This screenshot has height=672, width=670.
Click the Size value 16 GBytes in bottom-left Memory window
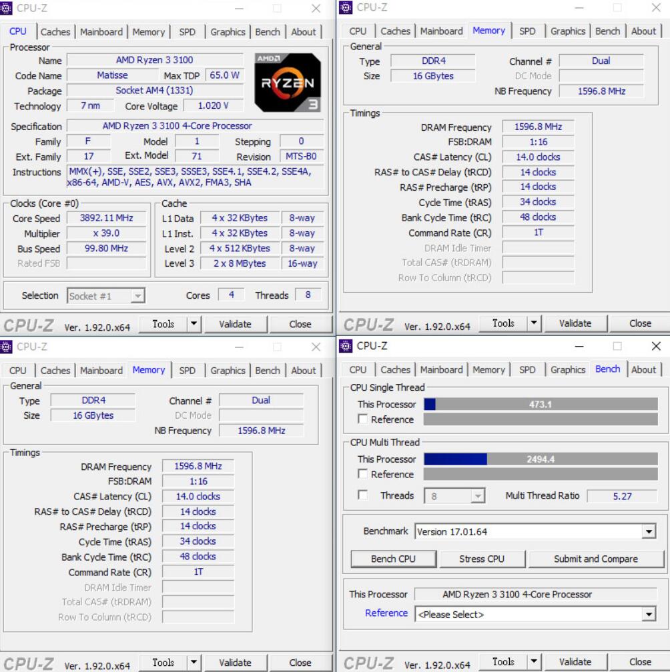point(93,415)
